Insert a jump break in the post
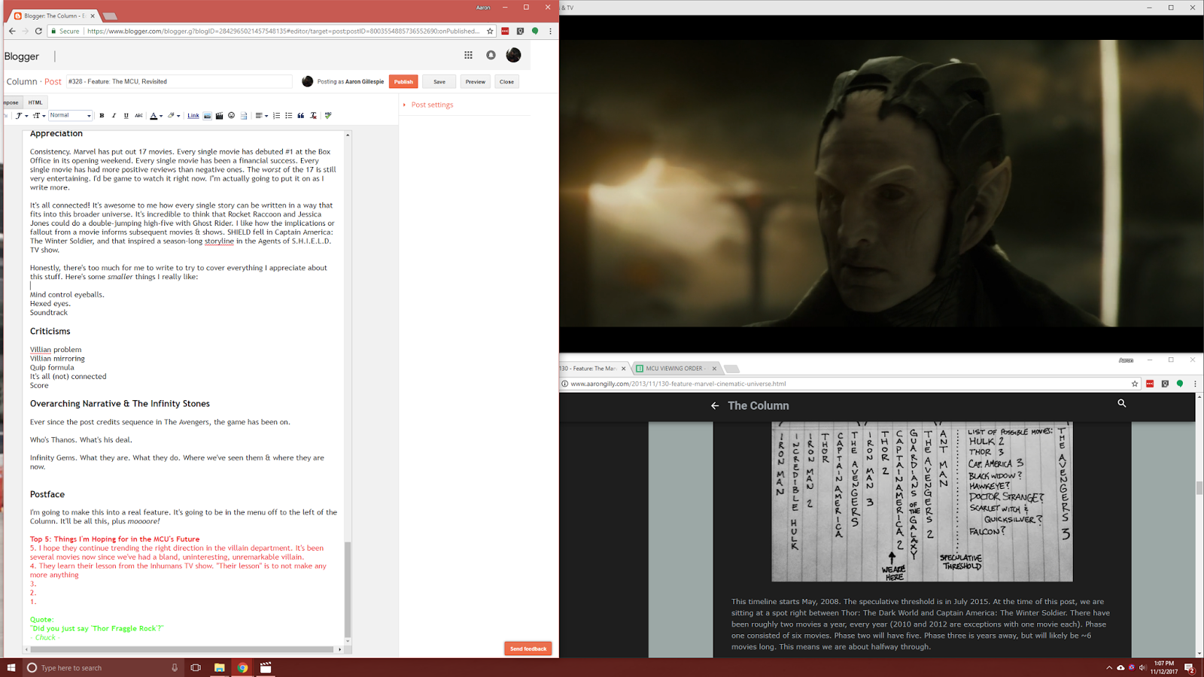Image resolution: width=1204 pixels, height=677 pixels. point(243,116)
